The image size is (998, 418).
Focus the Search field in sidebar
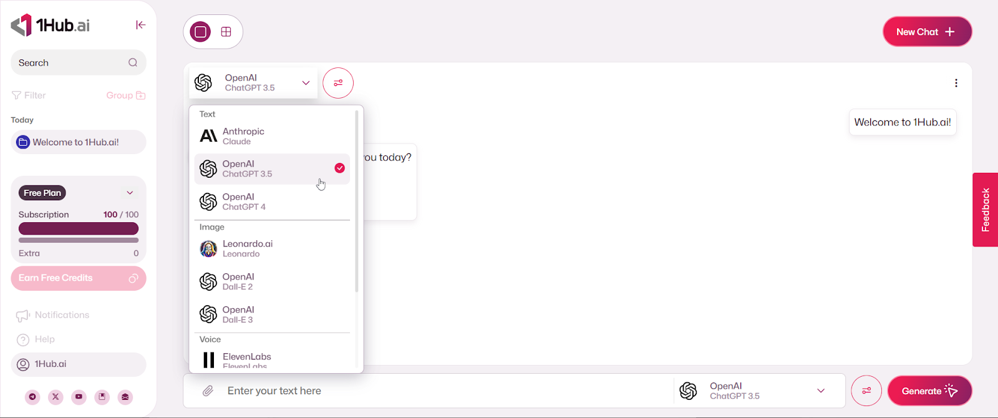79,62
